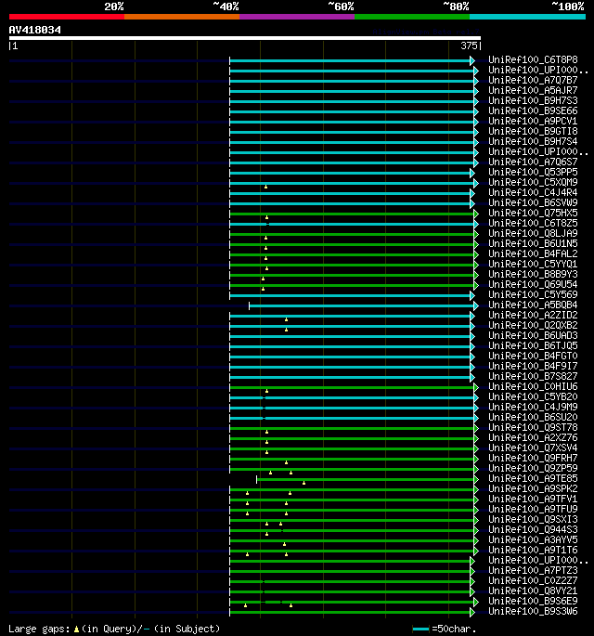Select hit label UniRef100_C5YB20
Image resolution: width=594 pixels, height=636 pixels.
click(x=533, y=396)
